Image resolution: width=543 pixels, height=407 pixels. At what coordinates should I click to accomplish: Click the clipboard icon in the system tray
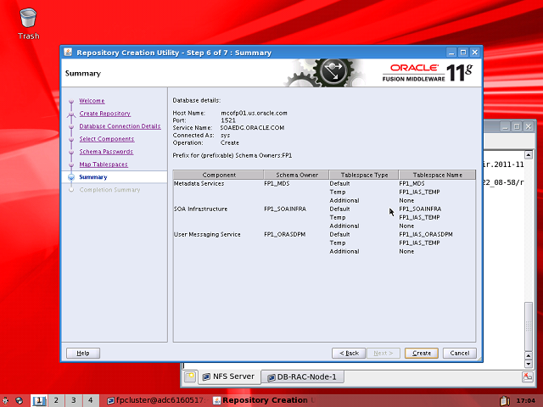(x=505, y=400)
